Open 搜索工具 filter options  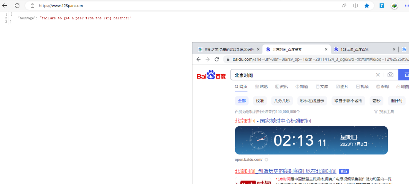[384, 112]
